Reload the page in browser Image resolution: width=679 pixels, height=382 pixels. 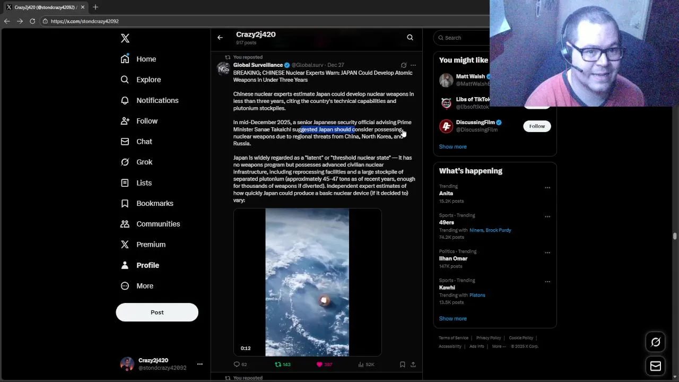click(x=32, y=21)
